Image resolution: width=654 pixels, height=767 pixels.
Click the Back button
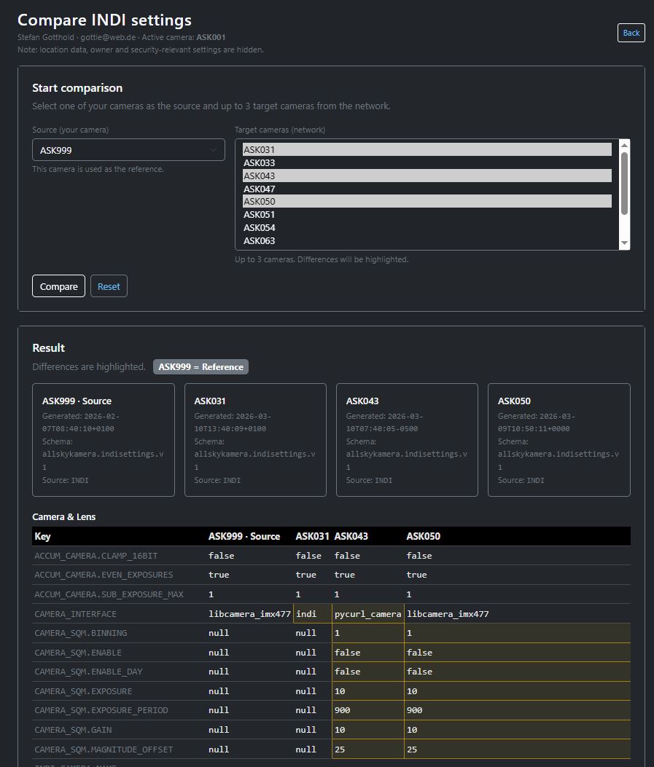point(630,32)
